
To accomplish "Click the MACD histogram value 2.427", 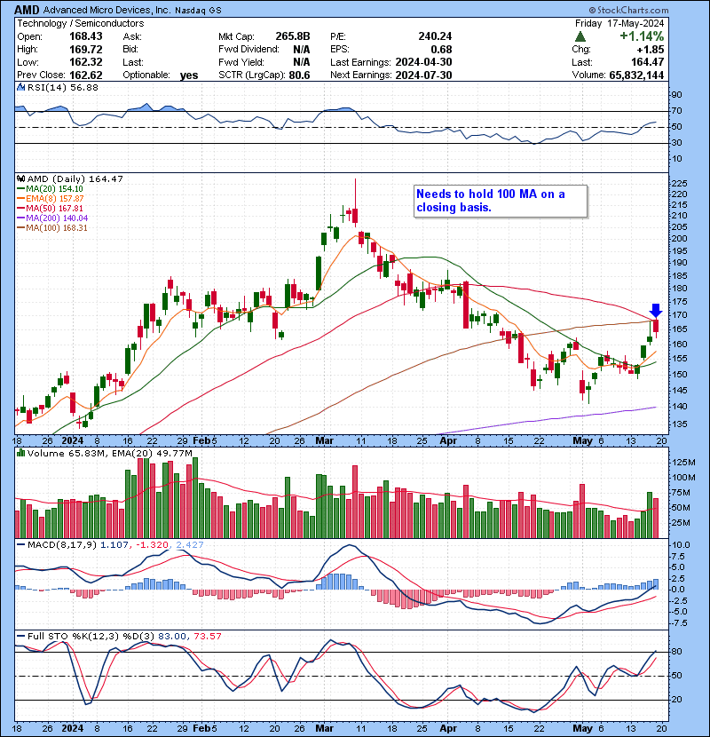I will click(x=190, y=545).
